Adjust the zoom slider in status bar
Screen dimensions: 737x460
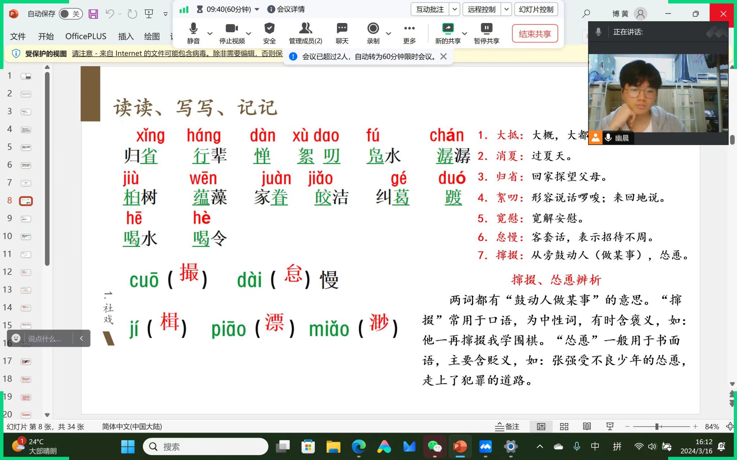coord(657,427)
